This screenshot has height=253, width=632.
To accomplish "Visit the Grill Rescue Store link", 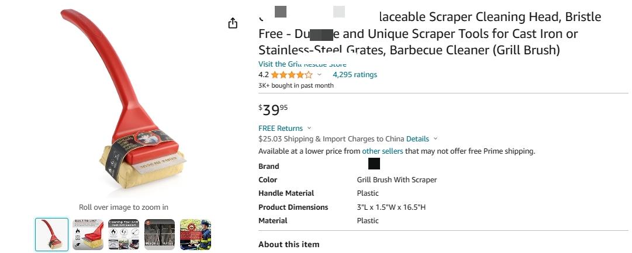I will click(x=302, y=64).
